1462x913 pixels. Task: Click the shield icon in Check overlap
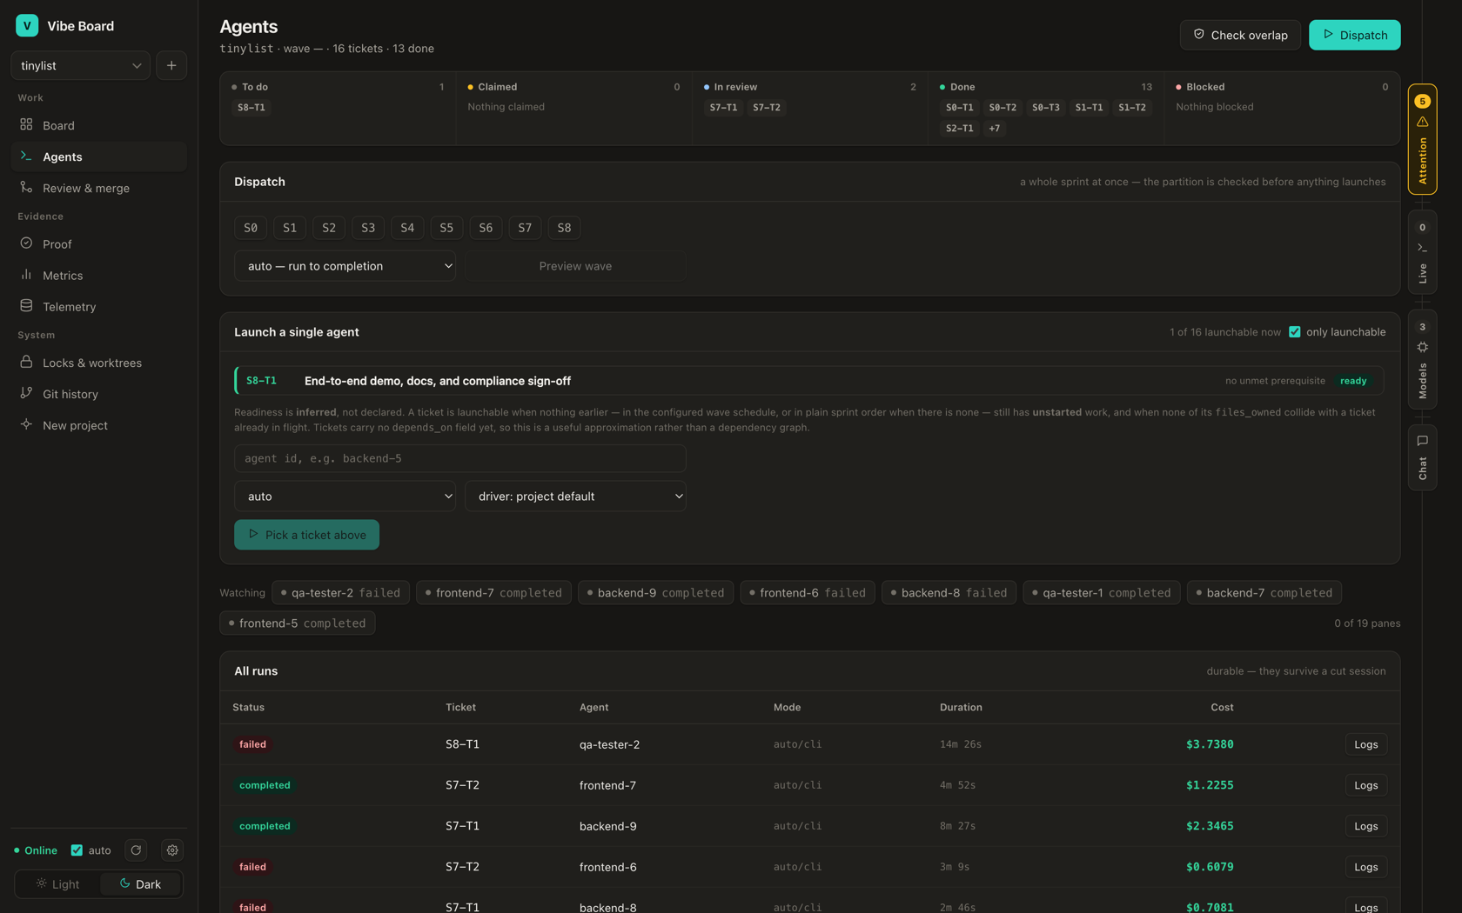pyautogui.click(x=1198, y=34)
